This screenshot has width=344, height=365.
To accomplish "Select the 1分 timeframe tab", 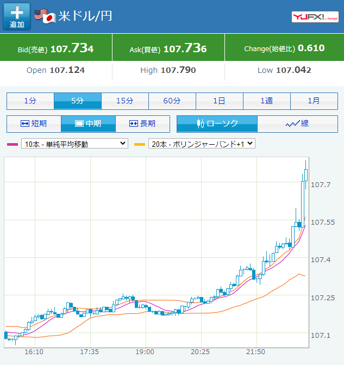I will coord(30,101).
